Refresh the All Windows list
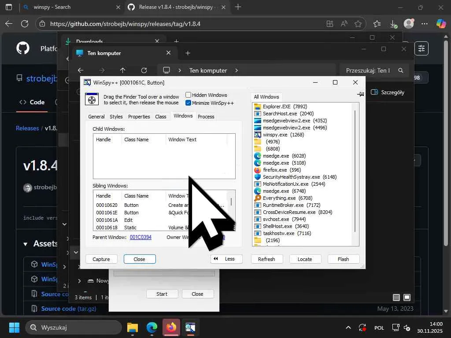This screenshot has width=451, height=338. click(x=266, y=259)
